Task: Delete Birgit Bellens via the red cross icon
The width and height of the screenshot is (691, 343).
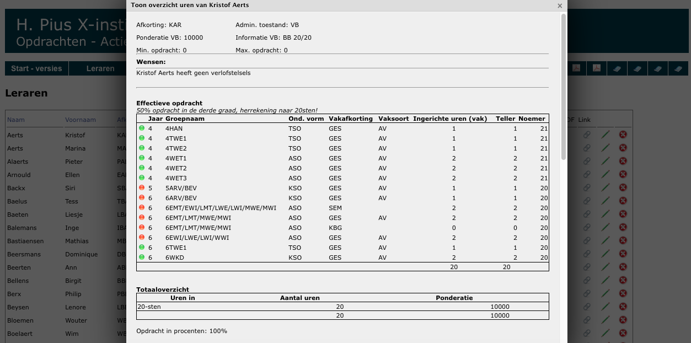Action: coord(623,280)
